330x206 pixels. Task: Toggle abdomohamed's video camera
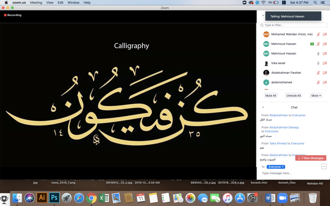click(x=325, y=82)
